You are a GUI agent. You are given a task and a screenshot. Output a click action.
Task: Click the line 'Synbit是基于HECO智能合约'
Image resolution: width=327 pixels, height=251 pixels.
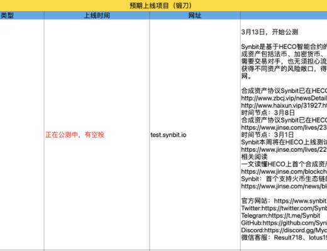tap(284, 46)
